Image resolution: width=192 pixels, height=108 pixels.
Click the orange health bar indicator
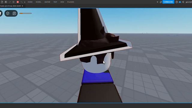[x=25, y=13]
